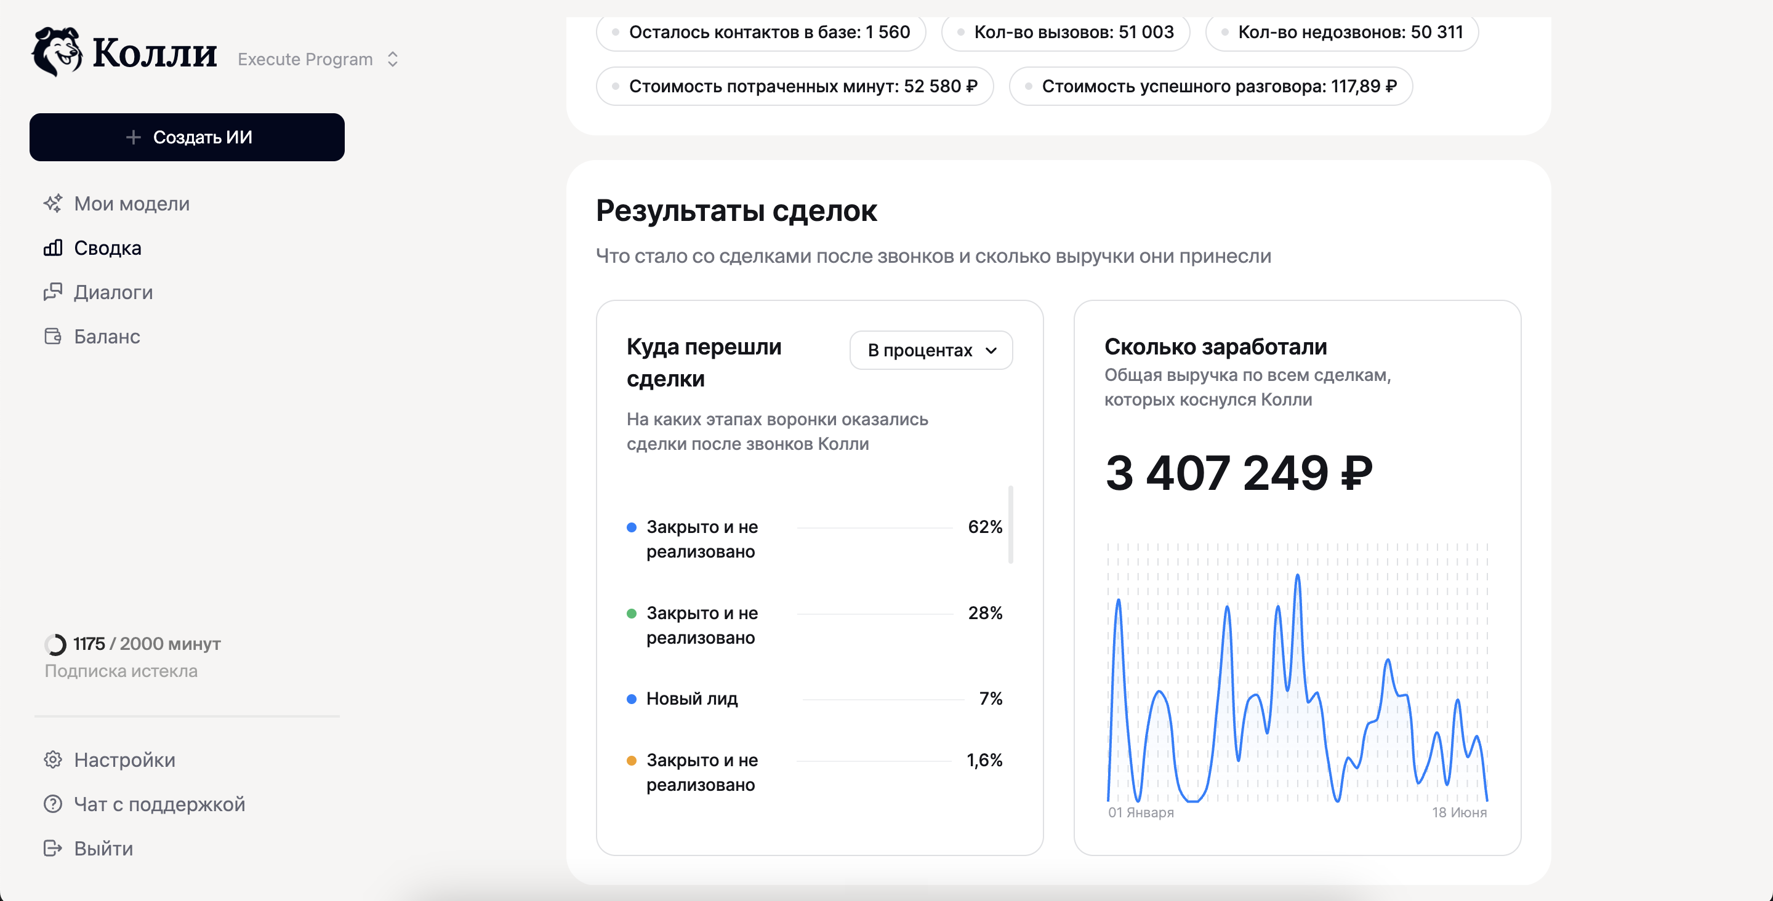The height and width of the screenshot is (901, 1773).
Task: Click the Осталось контактов в базе: 1 560 chip
Action: point(760,33)
